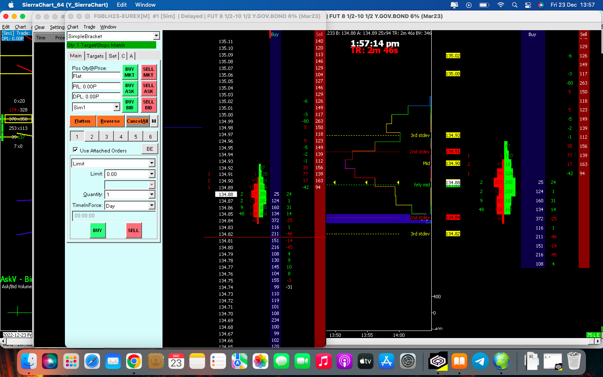Screen dimensions: 603x377
Task: Click the red SELL order button
Action: pos(133,230)
